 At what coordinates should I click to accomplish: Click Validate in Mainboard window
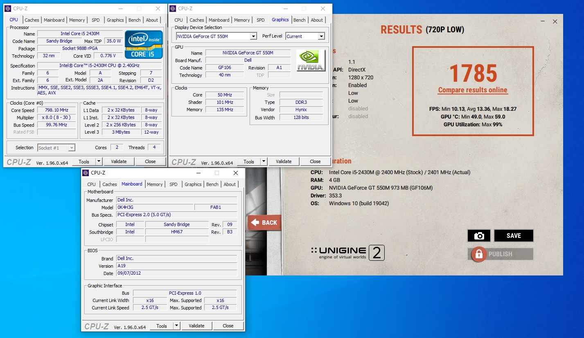coord(196,326)
